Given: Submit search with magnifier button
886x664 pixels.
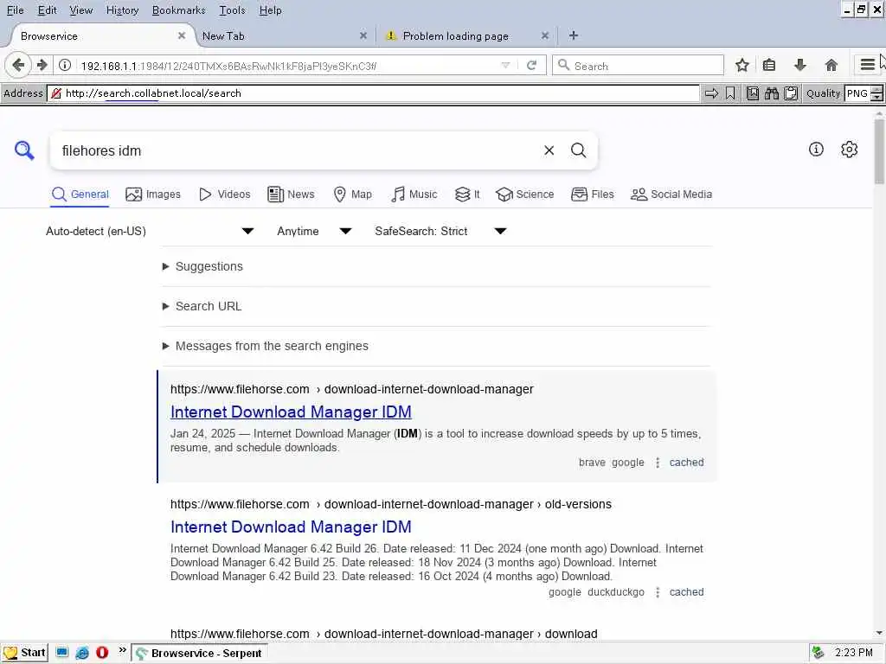Looking at the screenshot, I should click(578, 150).
